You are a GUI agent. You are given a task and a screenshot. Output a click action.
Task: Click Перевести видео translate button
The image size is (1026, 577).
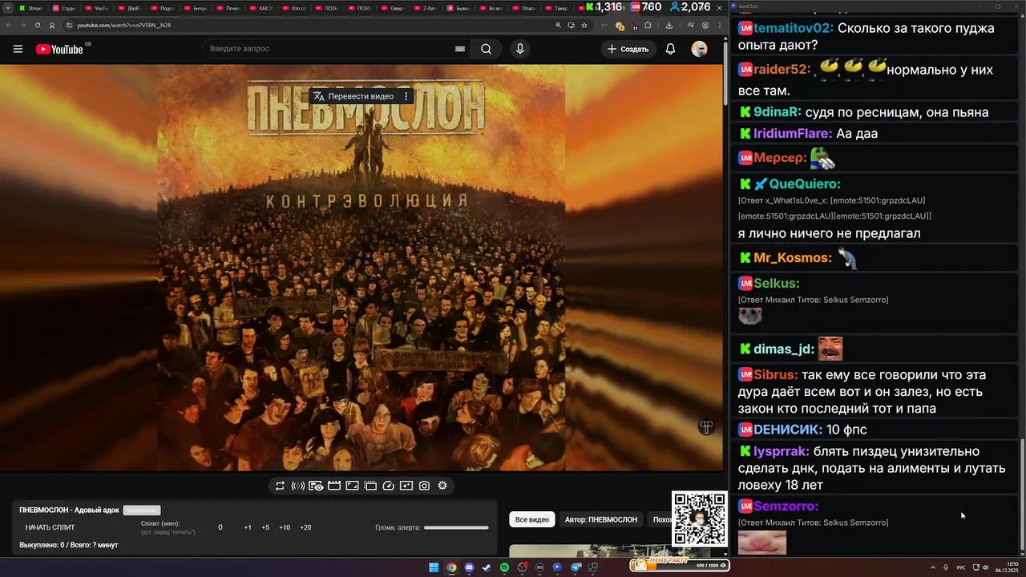[353, 96]
